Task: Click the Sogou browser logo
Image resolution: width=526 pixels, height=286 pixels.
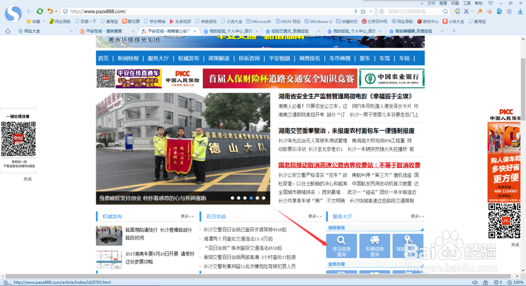Action: [x=13, y=14]
